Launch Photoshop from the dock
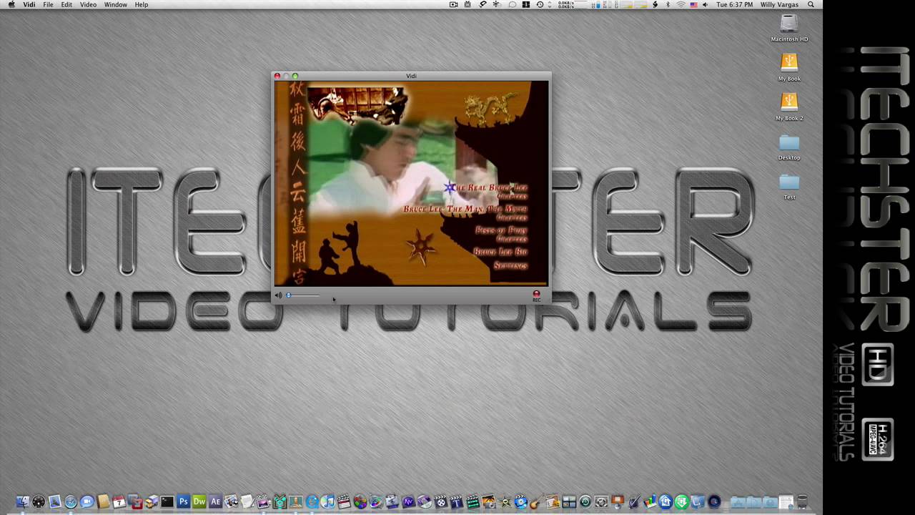 pos(183,502)
